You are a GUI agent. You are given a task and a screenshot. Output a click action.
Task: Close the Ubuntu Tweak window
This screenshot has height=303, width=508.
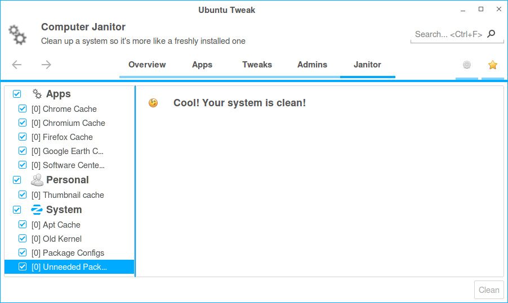[499, 9]
